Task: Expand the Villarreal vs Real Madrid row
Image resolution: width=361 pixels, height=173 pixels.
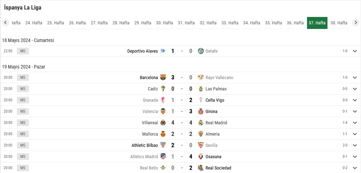Action: [x=355, y=123]
